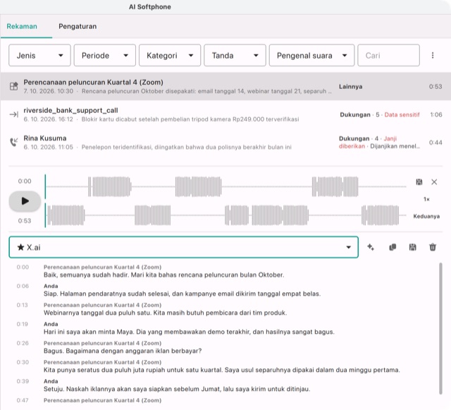Image resolution: width=451 pixels, height=410 pixels.
Task: Click the line 'Siap. Halaman pendaratnya sudah selesai'
Action: click(x=182, y=294)
